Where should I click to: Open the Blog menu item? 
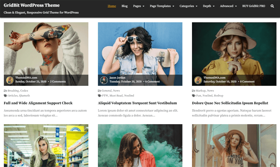tap(125, 6)
